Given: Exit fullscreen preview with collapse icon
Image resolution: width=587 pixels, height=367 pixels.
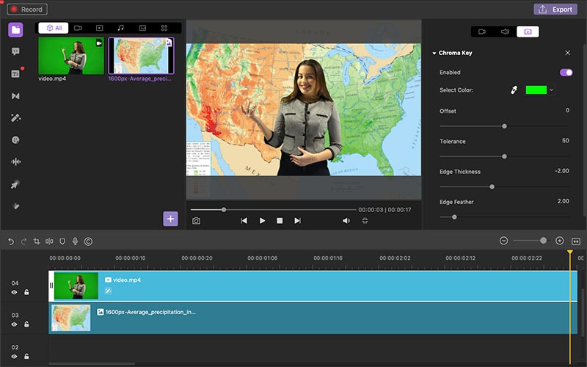Looking at the screenshot, I should tap(365, 221).
